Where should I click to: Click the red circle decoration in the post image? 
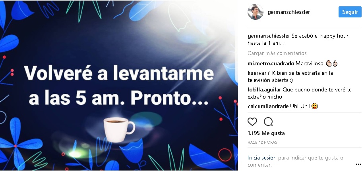click(225, 155)
